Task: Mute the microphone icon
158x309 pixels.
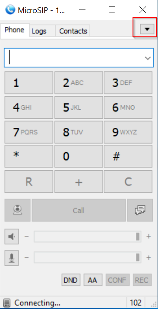Action: click(12, 258)
